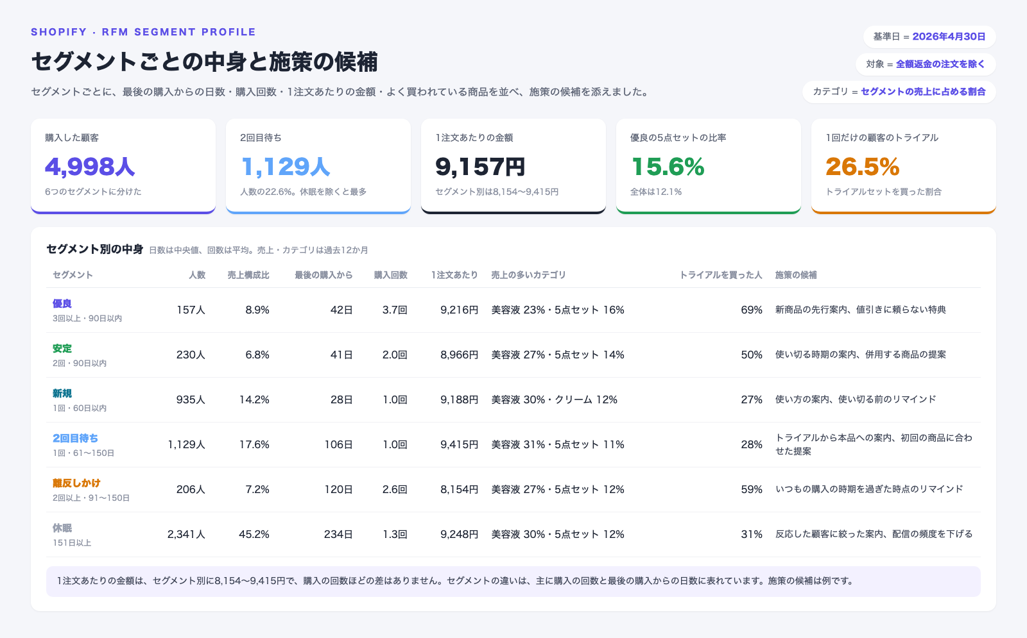Click the 234日 cell in 休眠 row
The width and height of the screenshot is (1027, 638).
point(339,535)
